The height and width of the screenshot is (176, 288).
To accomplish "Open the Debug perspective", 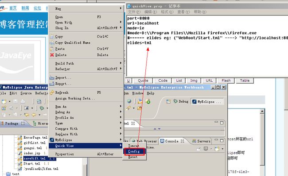I will pos(181,101).
